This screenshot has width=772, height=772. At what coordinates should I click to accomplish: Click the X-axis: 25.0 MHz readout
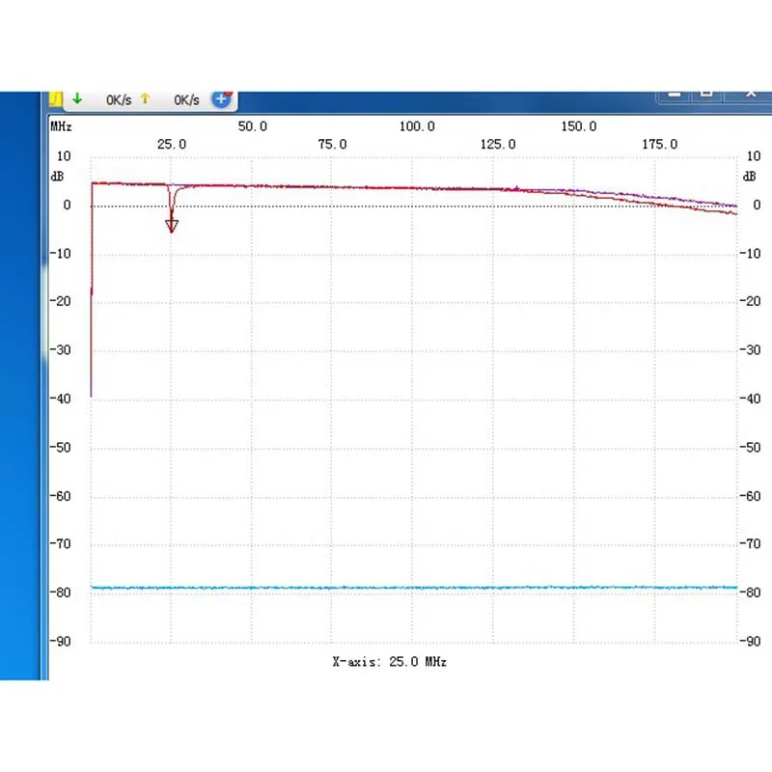390,661
